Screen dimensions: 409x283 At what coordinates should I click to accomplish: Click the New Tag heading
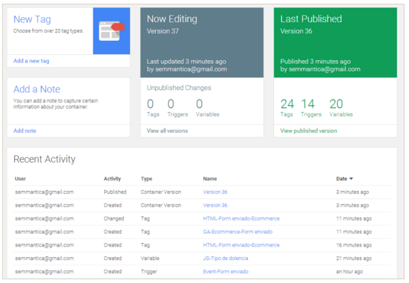click(32, 19)
